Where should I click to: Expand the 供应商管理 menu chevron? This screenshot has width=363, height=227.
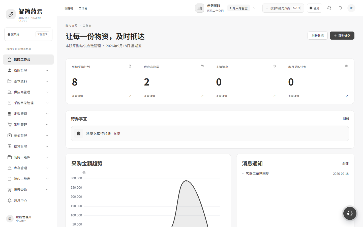(x=47, y=92)
